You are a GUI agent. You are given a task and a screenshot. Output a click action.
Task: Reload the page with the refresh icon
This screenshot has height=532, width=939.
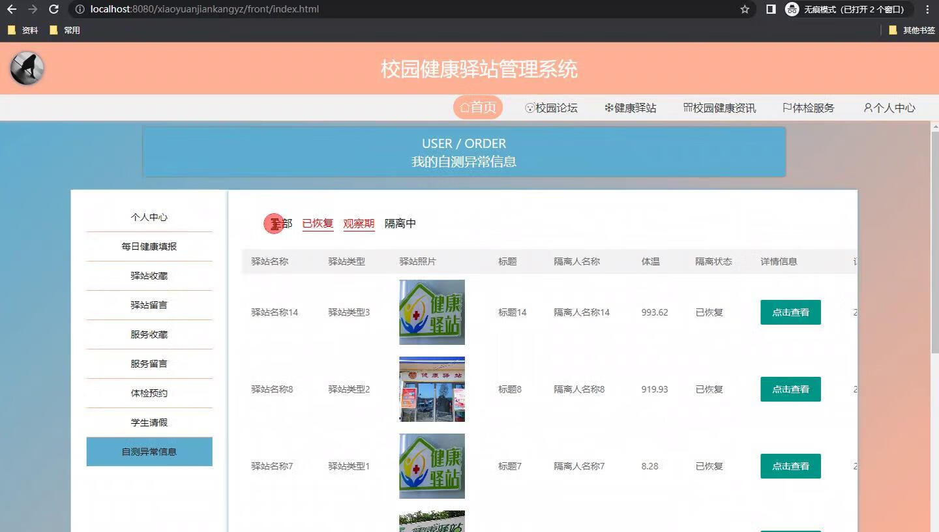54,9
